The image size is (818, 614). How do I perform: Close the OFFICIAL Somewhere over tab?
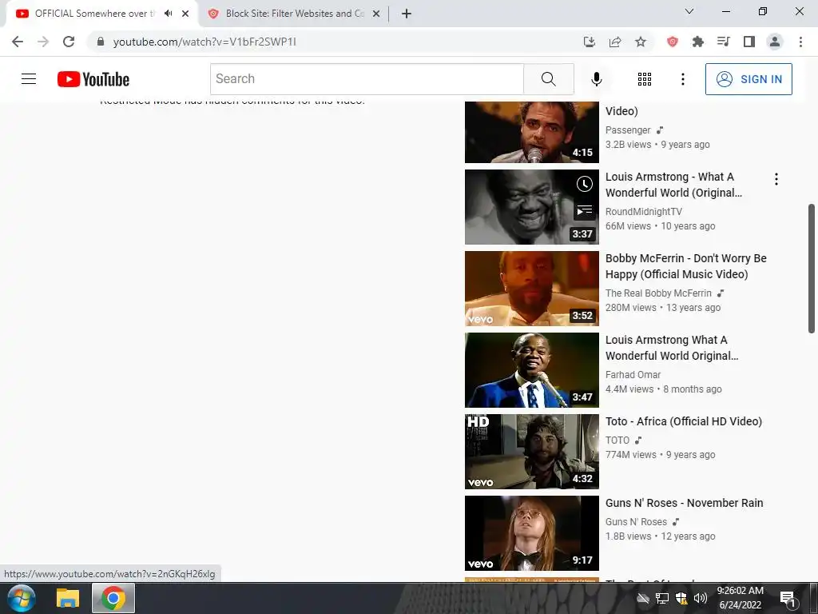point(185,14)
